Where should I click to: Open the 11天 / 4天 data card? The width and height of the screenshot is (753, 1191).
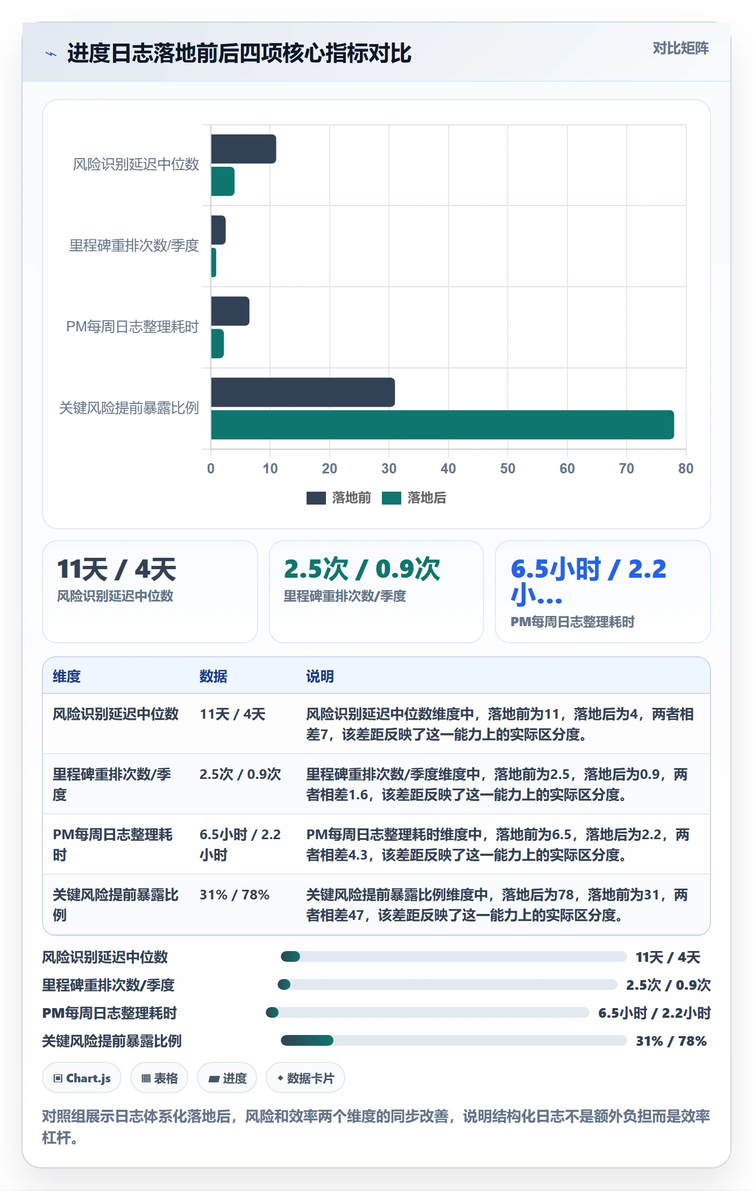(150, 592)
